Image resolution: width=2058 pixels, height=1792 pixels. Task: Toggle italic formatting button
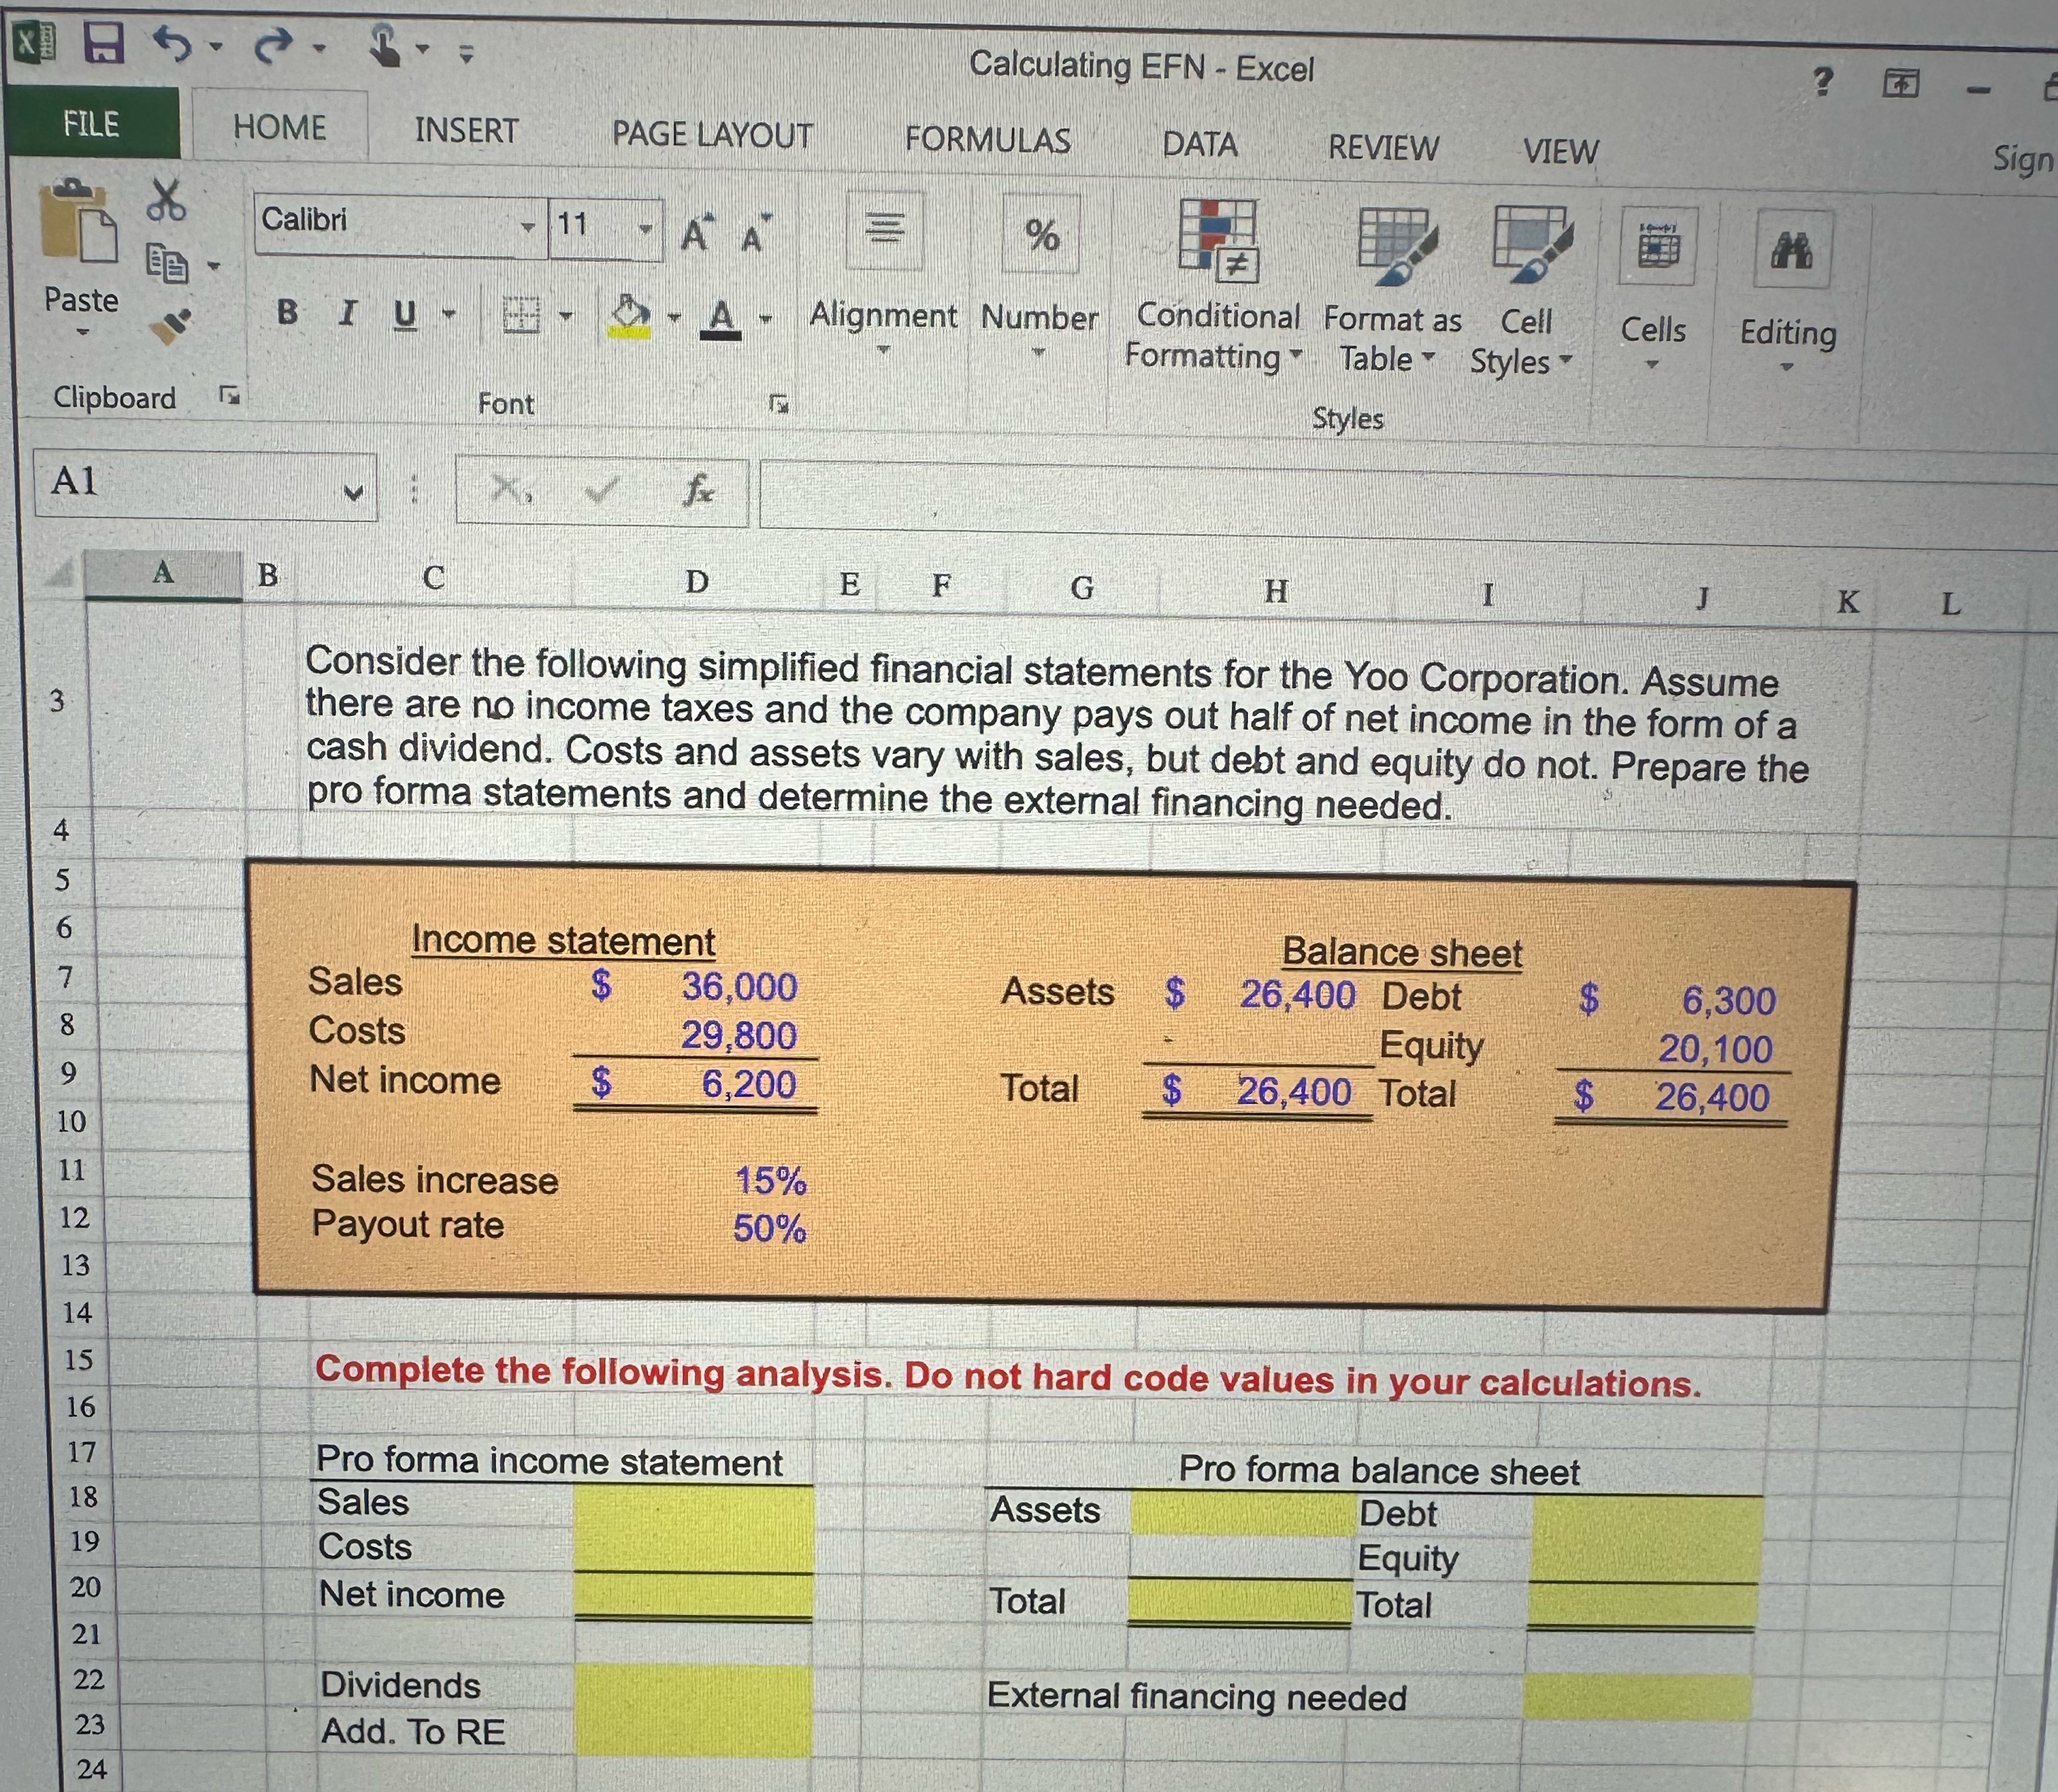347,313
